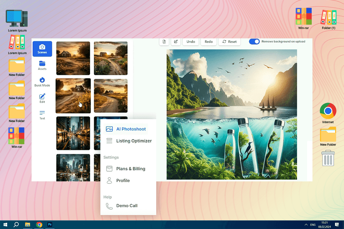Open Listing Optimizer menu item
The height and width of the screenshot is (229, 344).
point(129,141)
